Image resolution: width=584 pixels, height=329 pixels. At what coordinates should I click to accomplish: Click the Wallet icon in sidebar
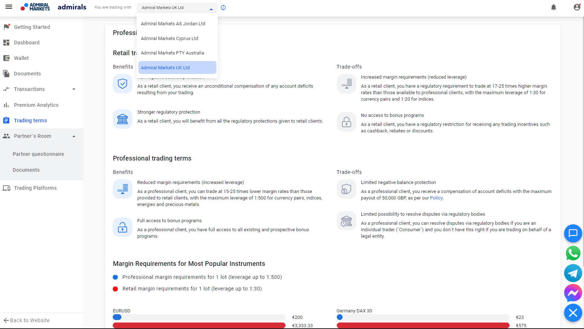pos(7,58)
